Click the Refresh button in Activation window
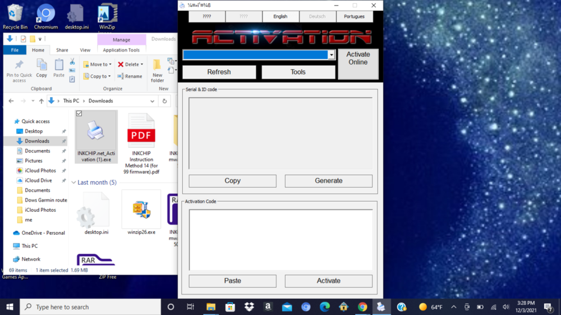Image resolution: width=561 pixels, height=315 pixels. [219, 72]
